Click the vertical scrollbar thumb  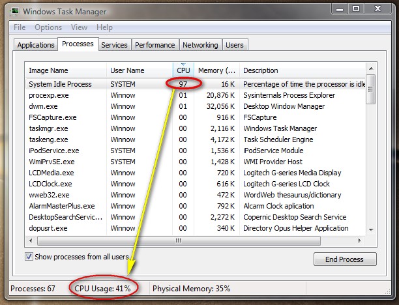[371, 89]
